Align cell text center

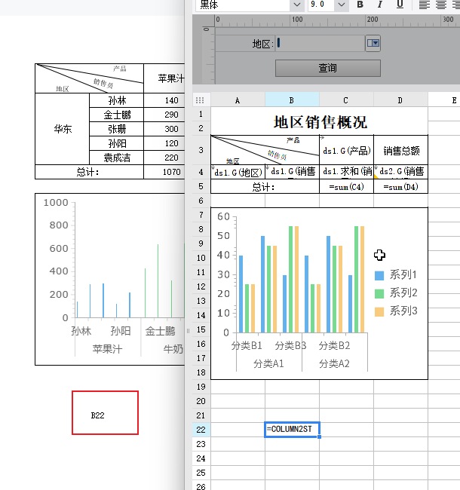tap(441, 5)
